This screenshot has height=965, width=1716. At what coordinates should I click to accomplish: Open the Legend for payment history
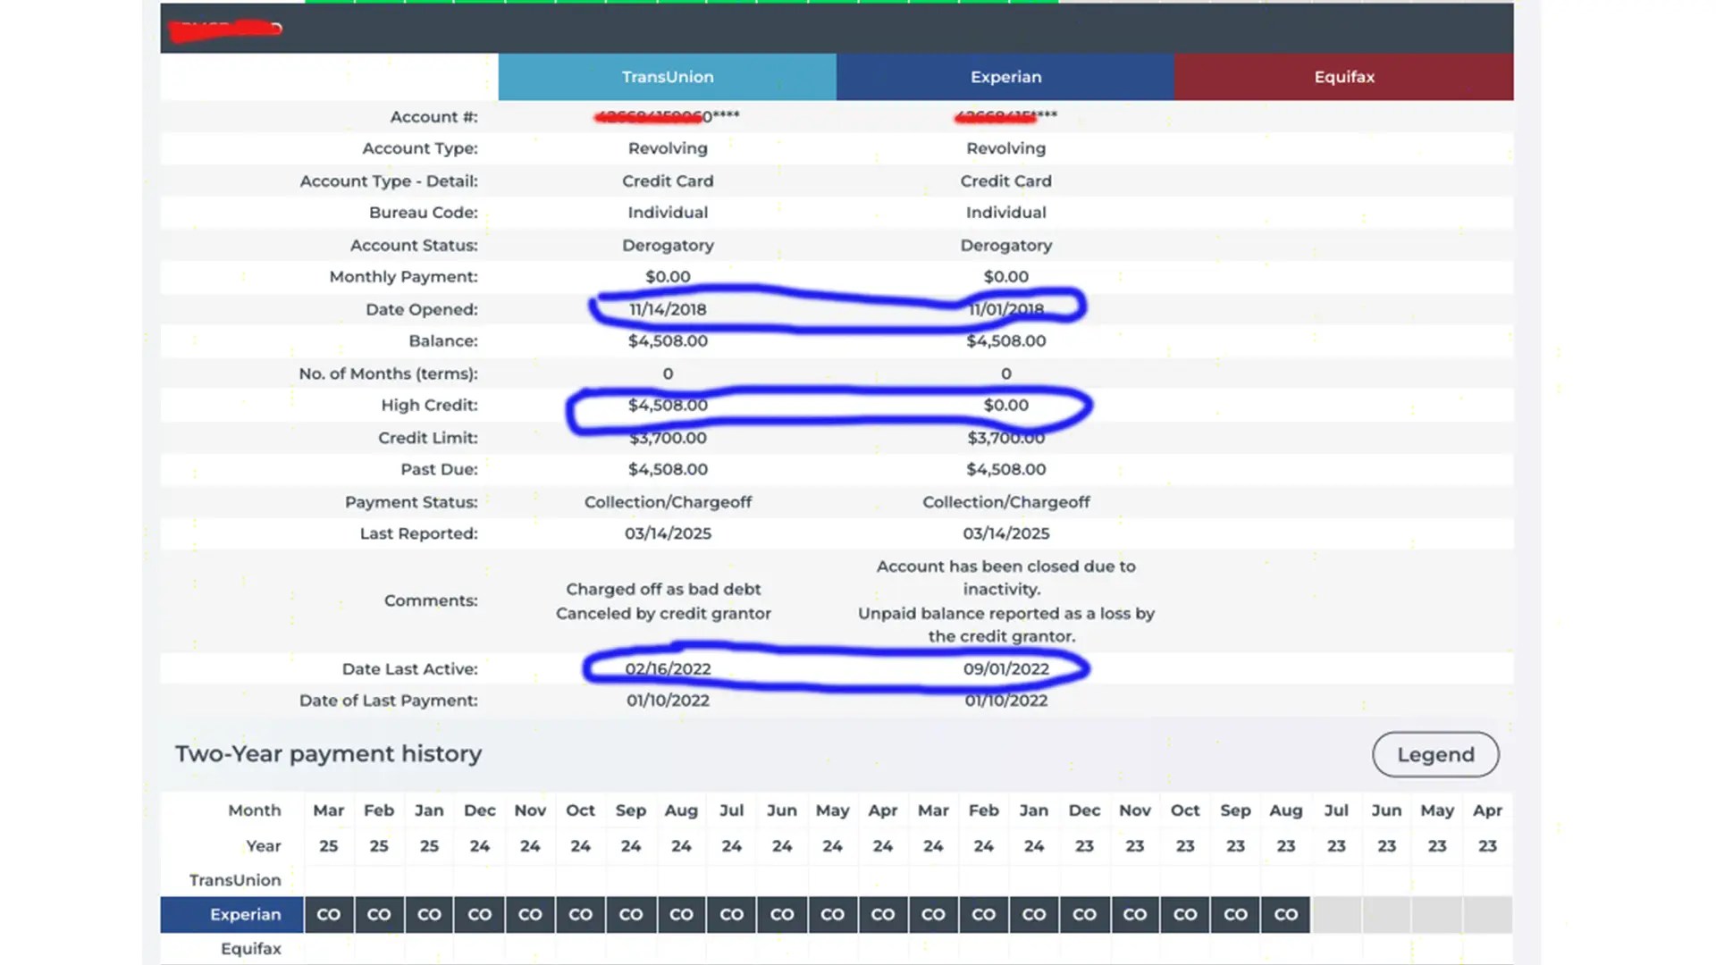pos(1435,755)
